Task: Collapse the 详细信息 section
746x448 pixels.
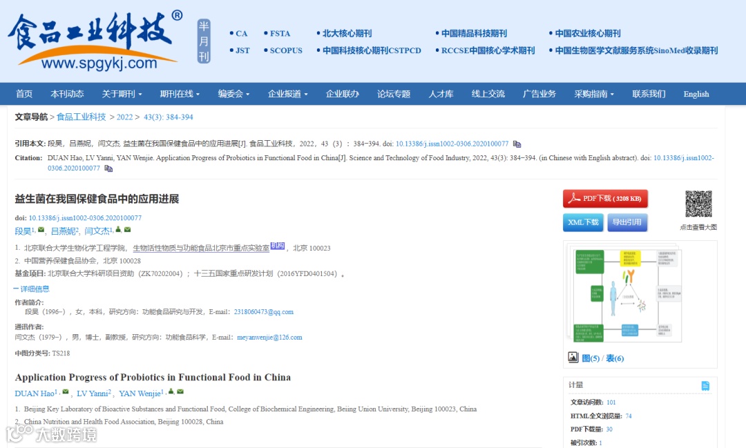Action: [31, 289]
